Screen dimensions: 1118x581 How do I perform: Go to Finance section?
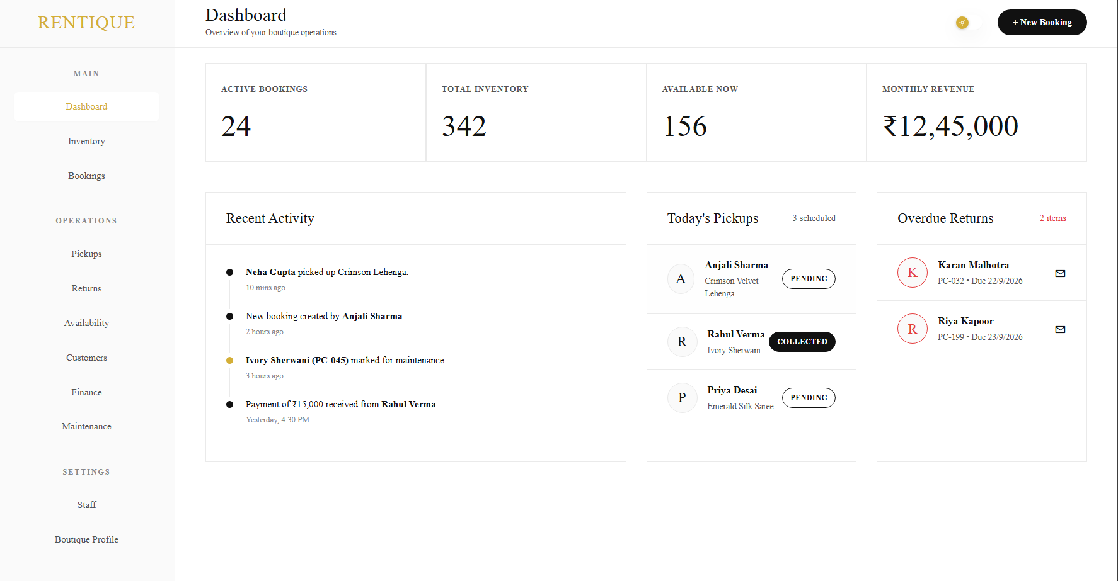(86, 392)
